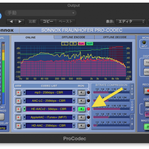Click the コピー button
This screenshot has width=149, height=149.
(x=48, y=21)
